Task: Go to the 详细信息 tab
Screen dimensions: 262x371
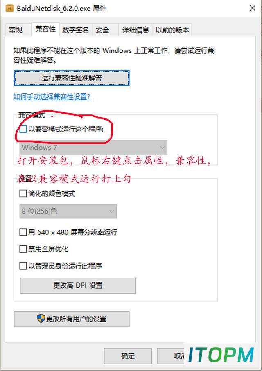Action: 136,30
